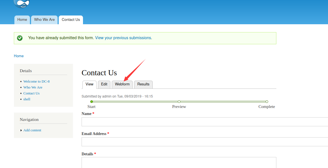
Task: Click the Contact Us page heading
Action: [x=99, y=73]
